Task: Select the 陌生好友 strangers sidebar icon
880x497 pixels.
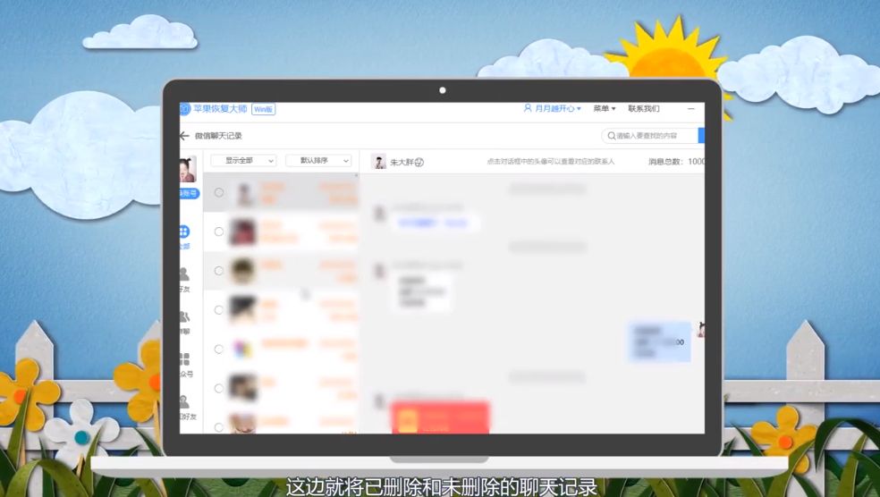Action: pos(188,408)
